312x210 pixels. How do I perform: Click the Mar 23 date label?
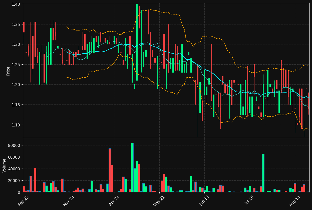tap(69, 201)
